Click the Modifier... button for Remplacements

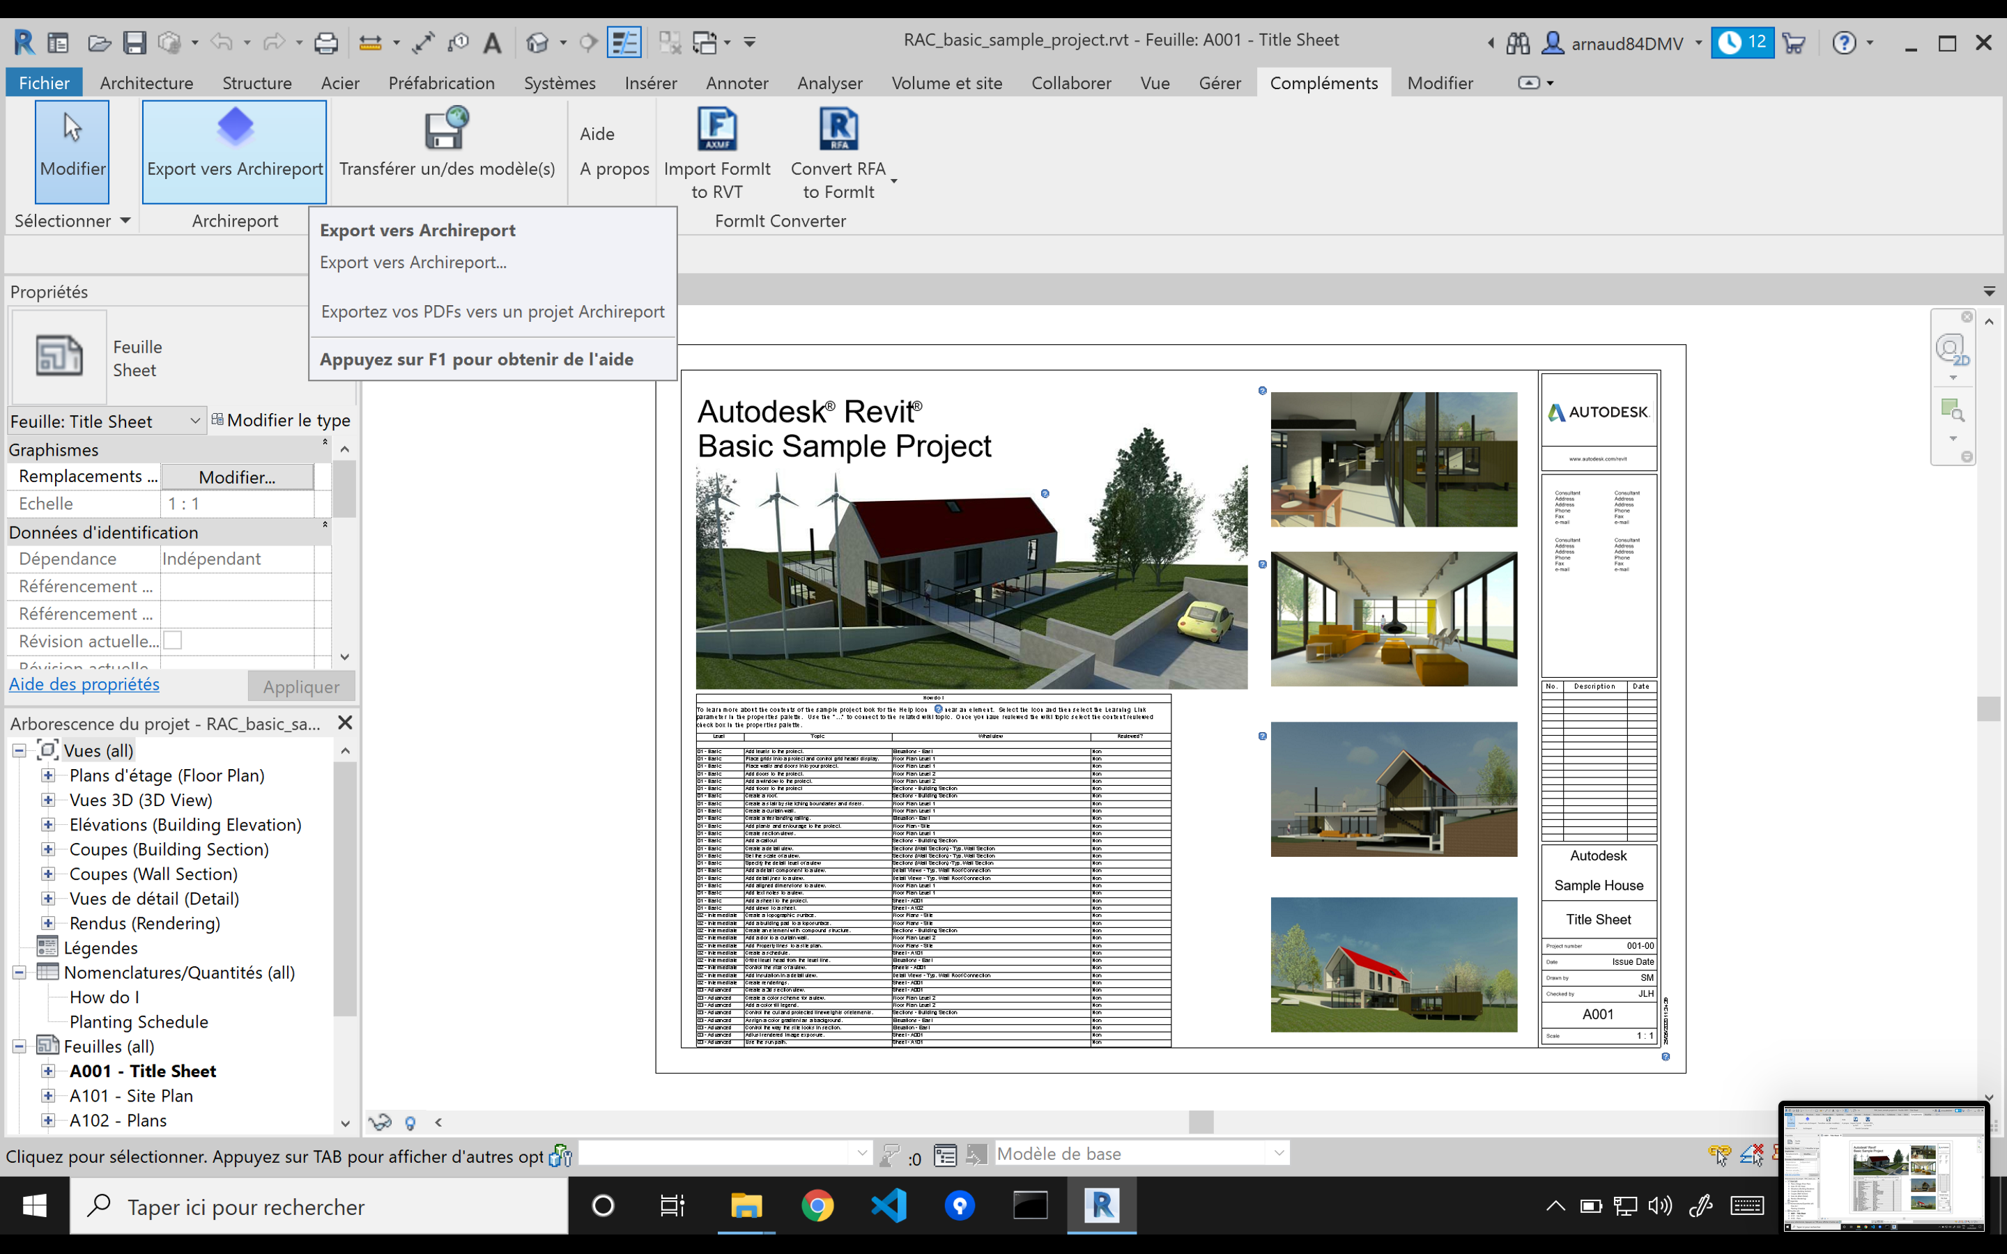(237, 477)
